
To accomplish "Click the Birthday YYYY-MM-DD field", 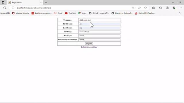I will click(99, 32).
